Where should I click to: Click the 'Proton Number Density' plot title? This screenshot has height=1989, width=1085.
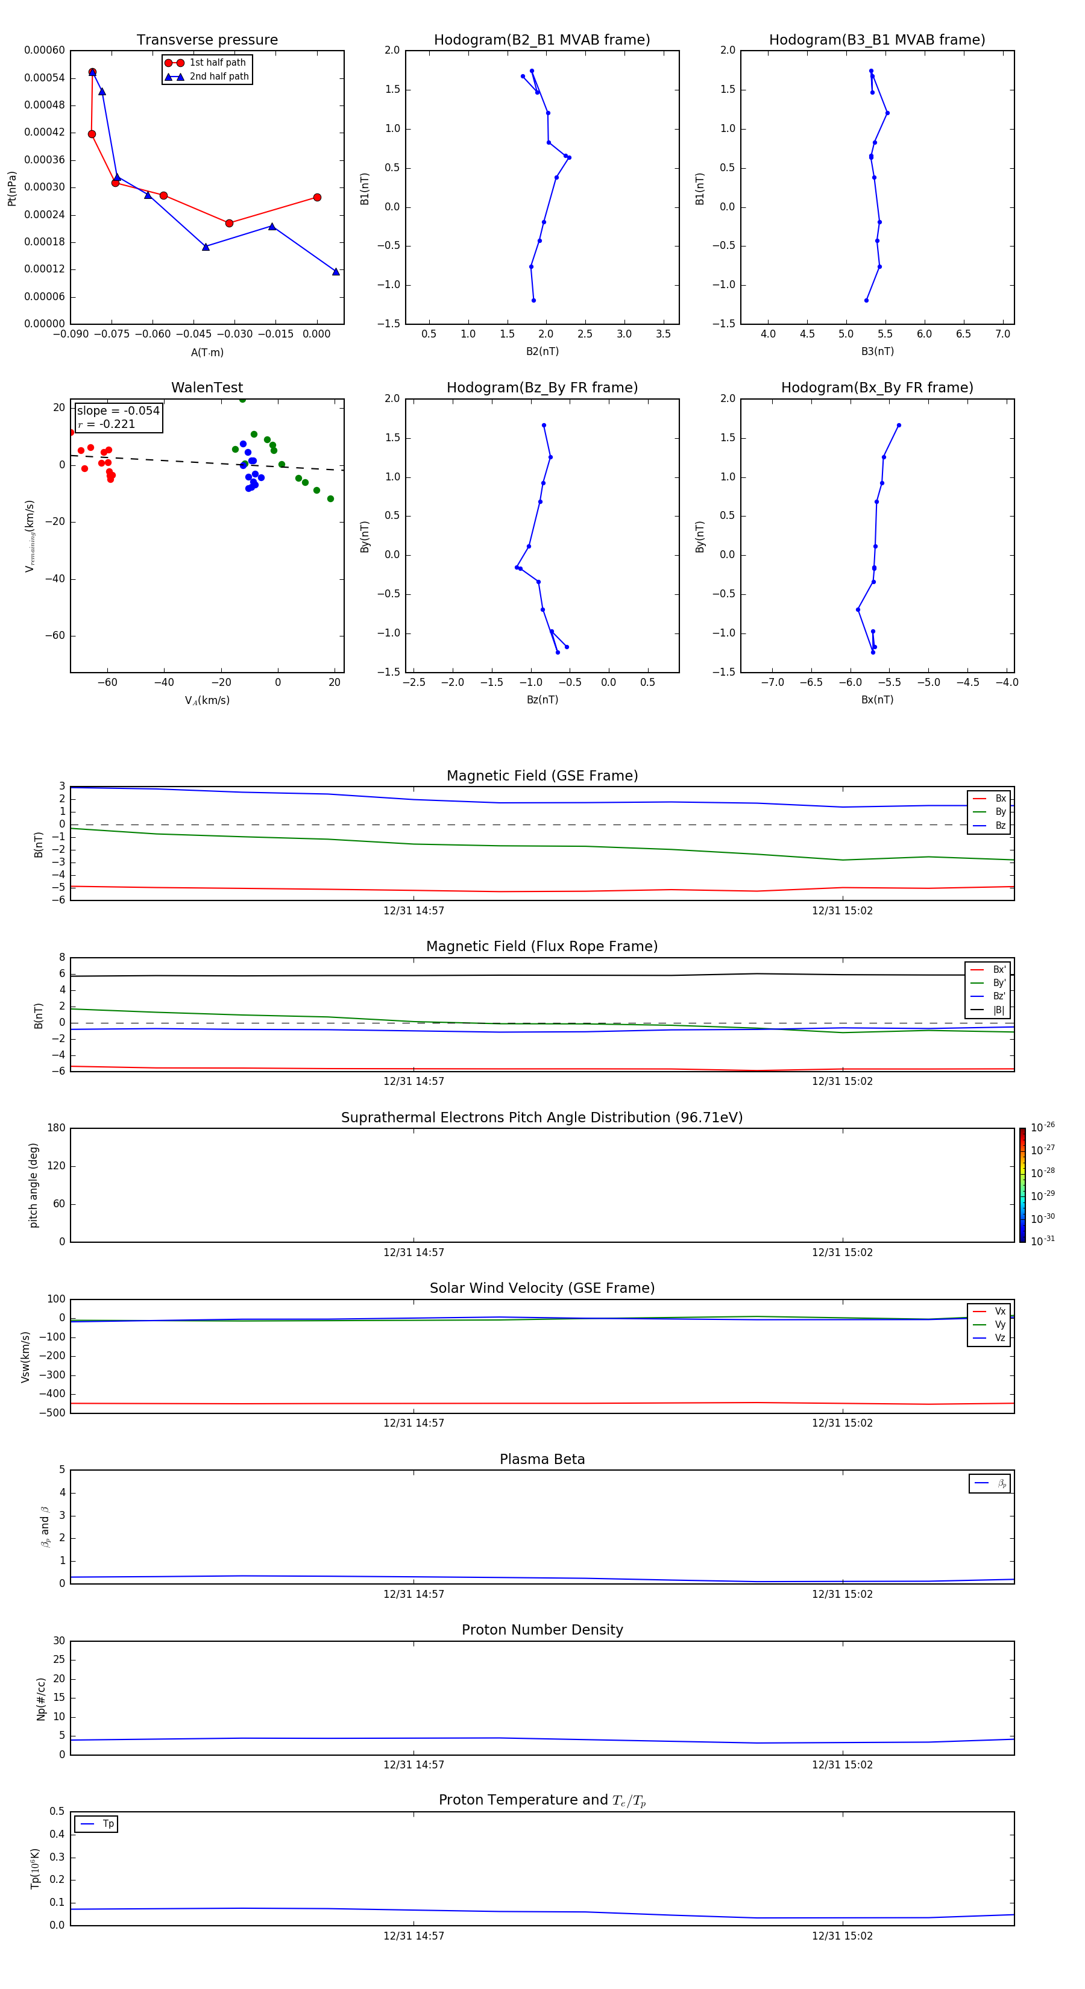tap(542, 1630)
